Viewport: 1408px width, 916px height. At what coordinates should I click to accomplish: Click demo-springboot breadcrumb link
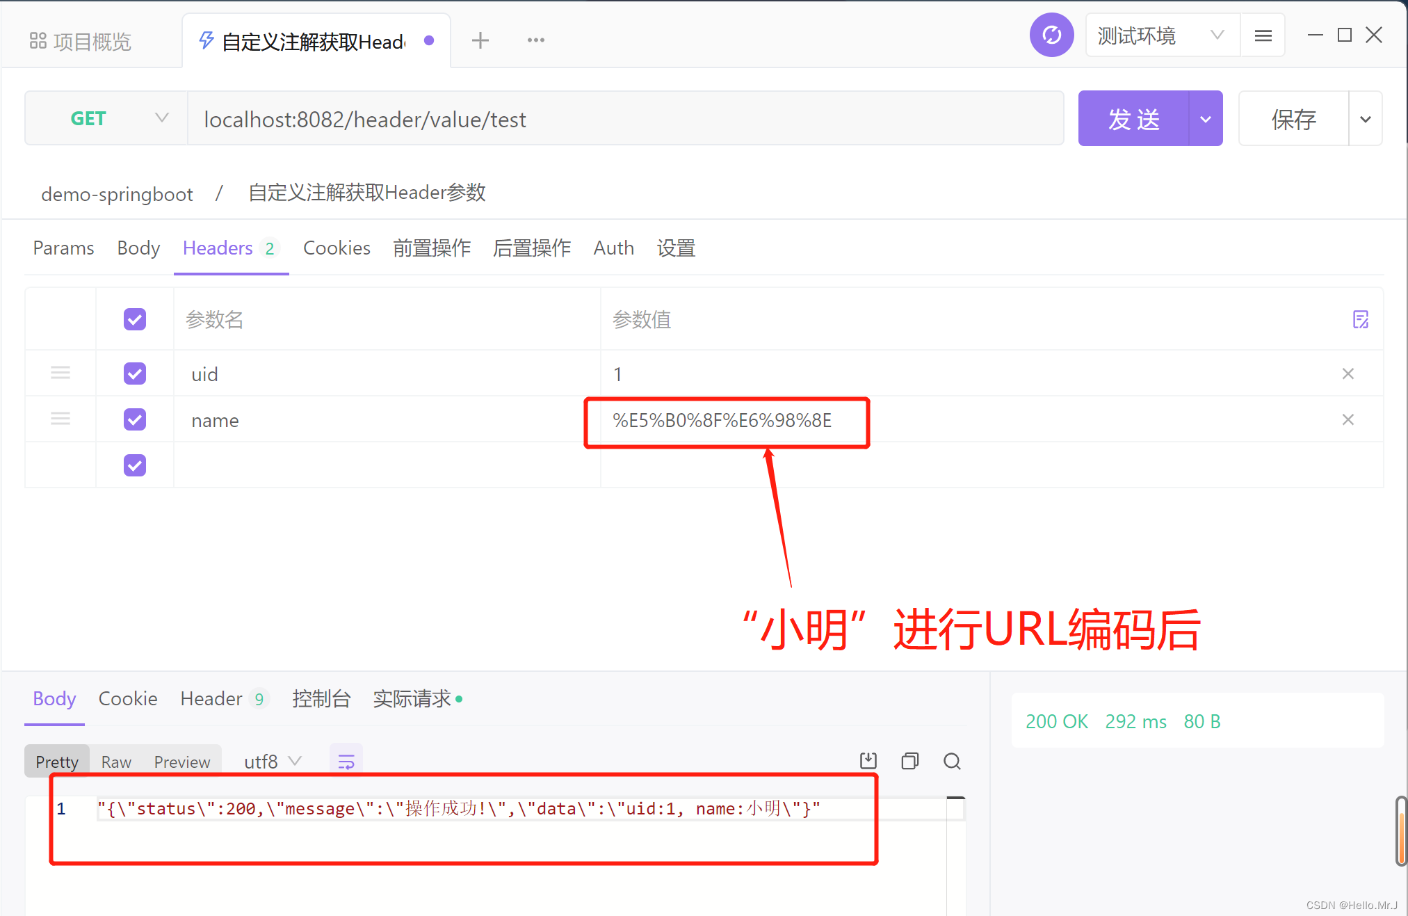pos(117,193)
